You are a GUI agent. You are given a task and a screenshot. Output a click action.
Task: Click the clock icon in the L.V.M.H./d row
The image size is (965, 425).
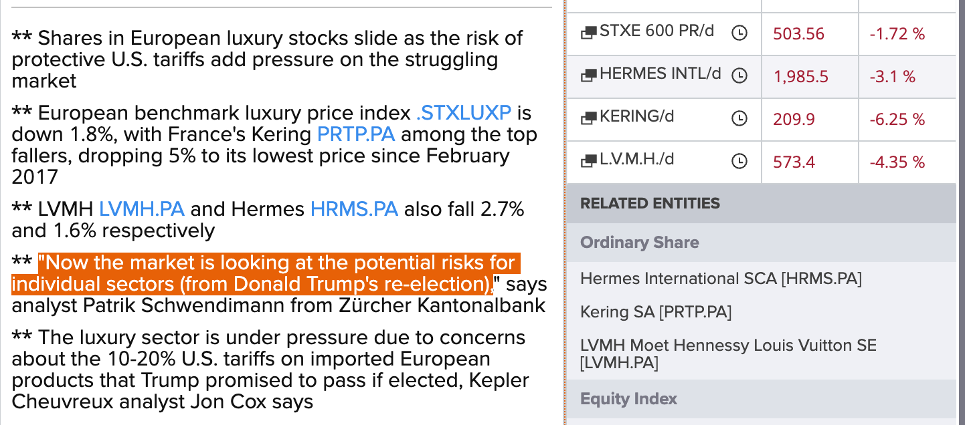pos(739,161)
